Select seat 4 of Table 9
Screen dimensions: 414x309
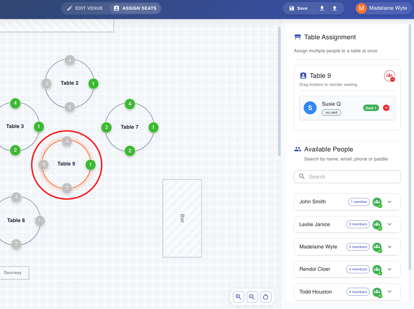click(x=67, y=141)
